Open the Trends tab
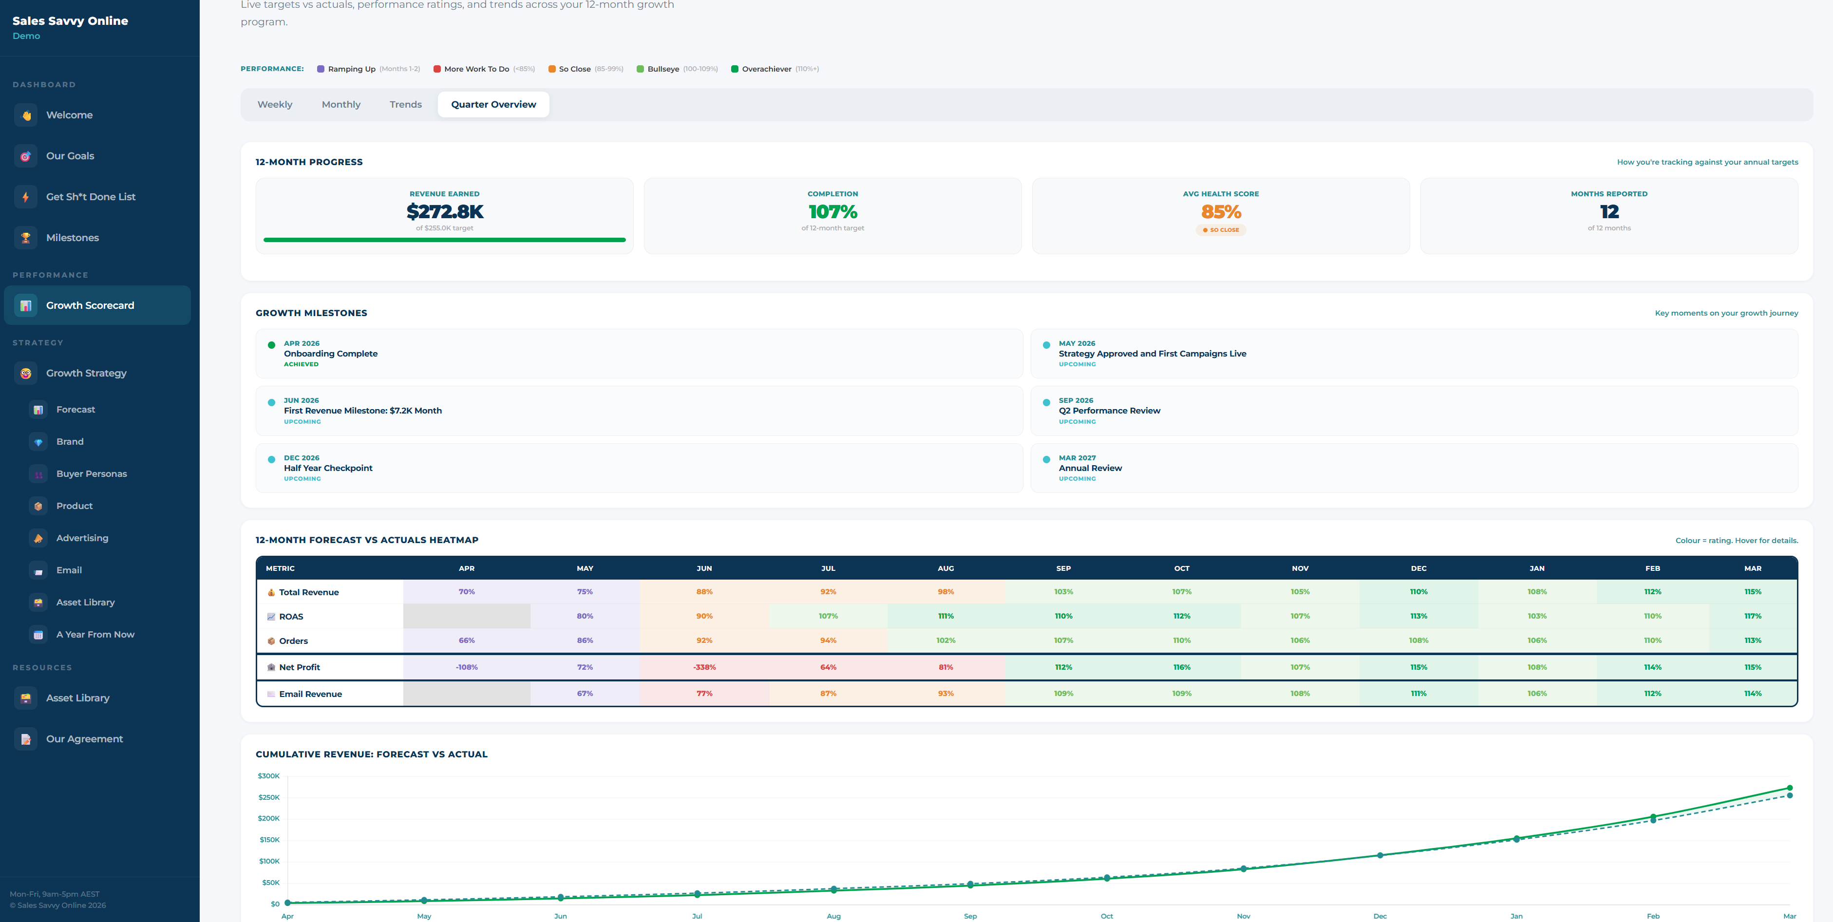The image size is (1833, 922). click(x=405, y=104)
